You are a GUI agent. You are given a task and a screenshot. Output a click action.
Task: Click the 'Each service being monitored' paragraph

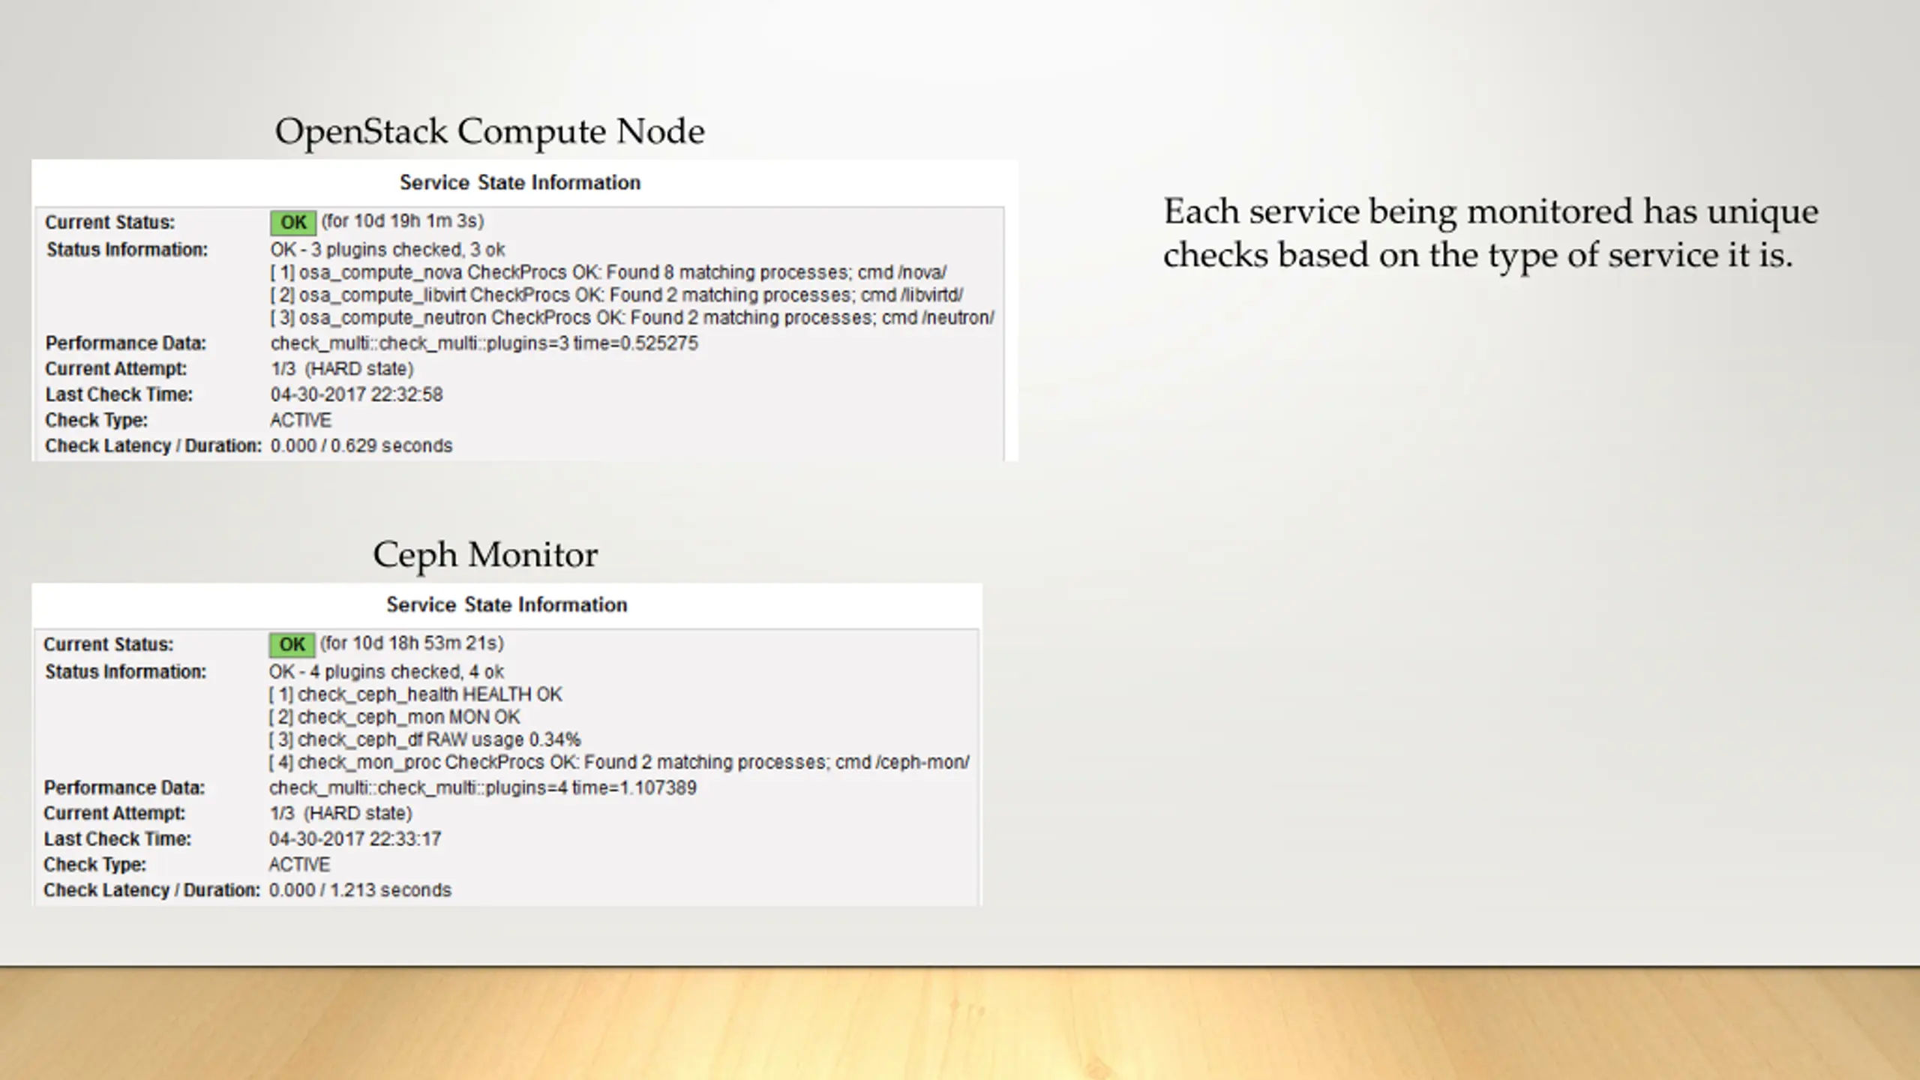pos(1490,233)
